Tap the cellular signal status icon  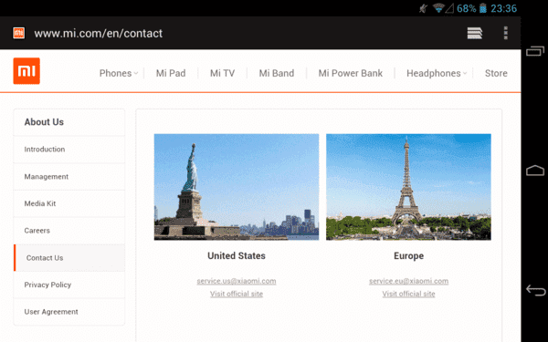(x=449, y=8)
